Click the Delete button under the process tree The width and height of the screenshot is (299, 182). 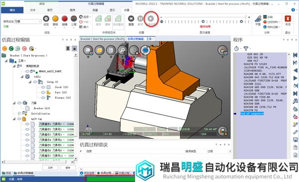(x=68, y=168)
